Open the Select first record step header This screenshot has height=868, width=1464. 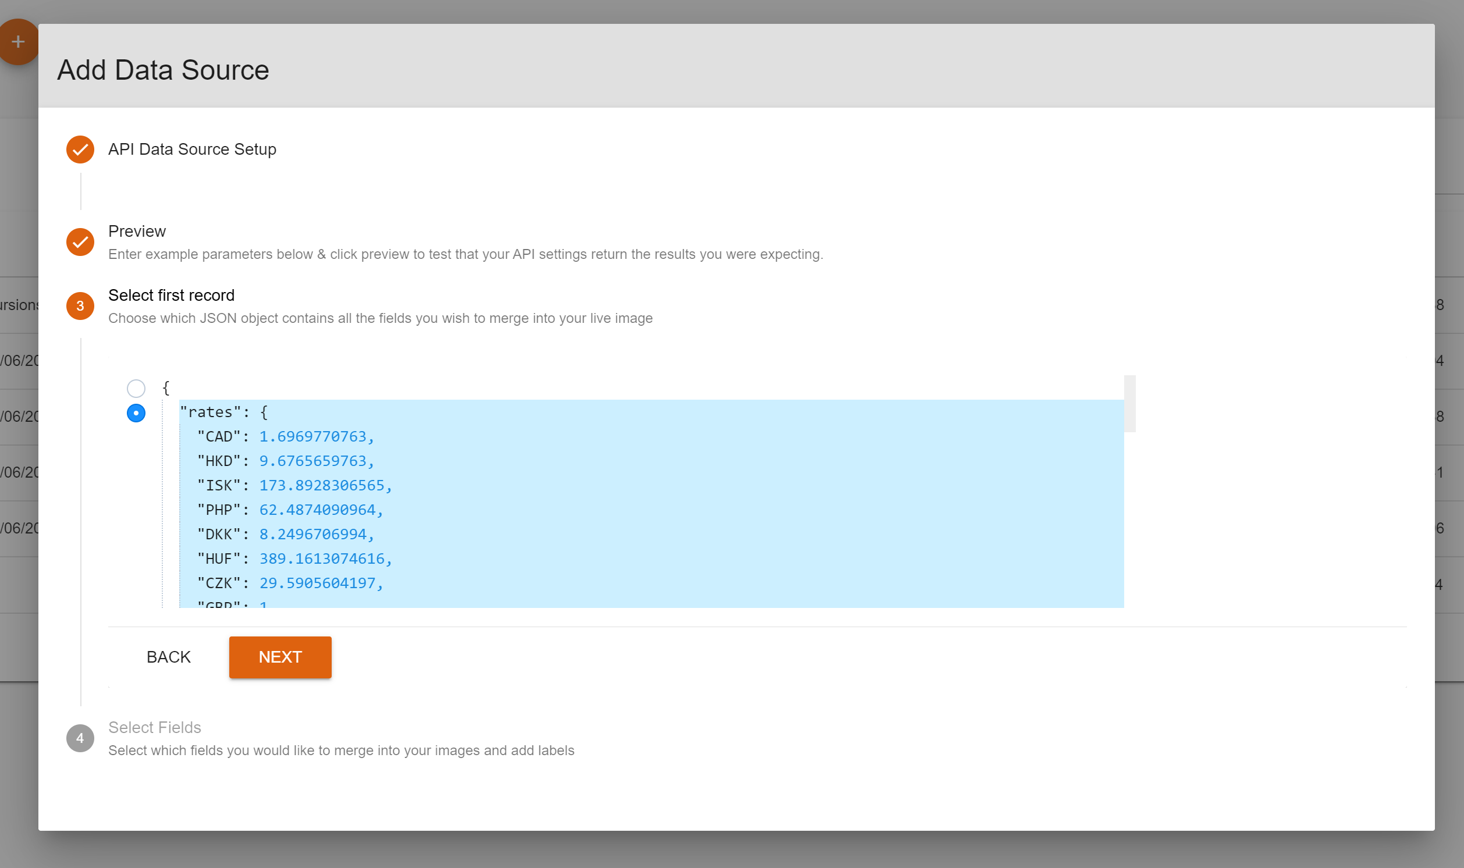[172, 296]
